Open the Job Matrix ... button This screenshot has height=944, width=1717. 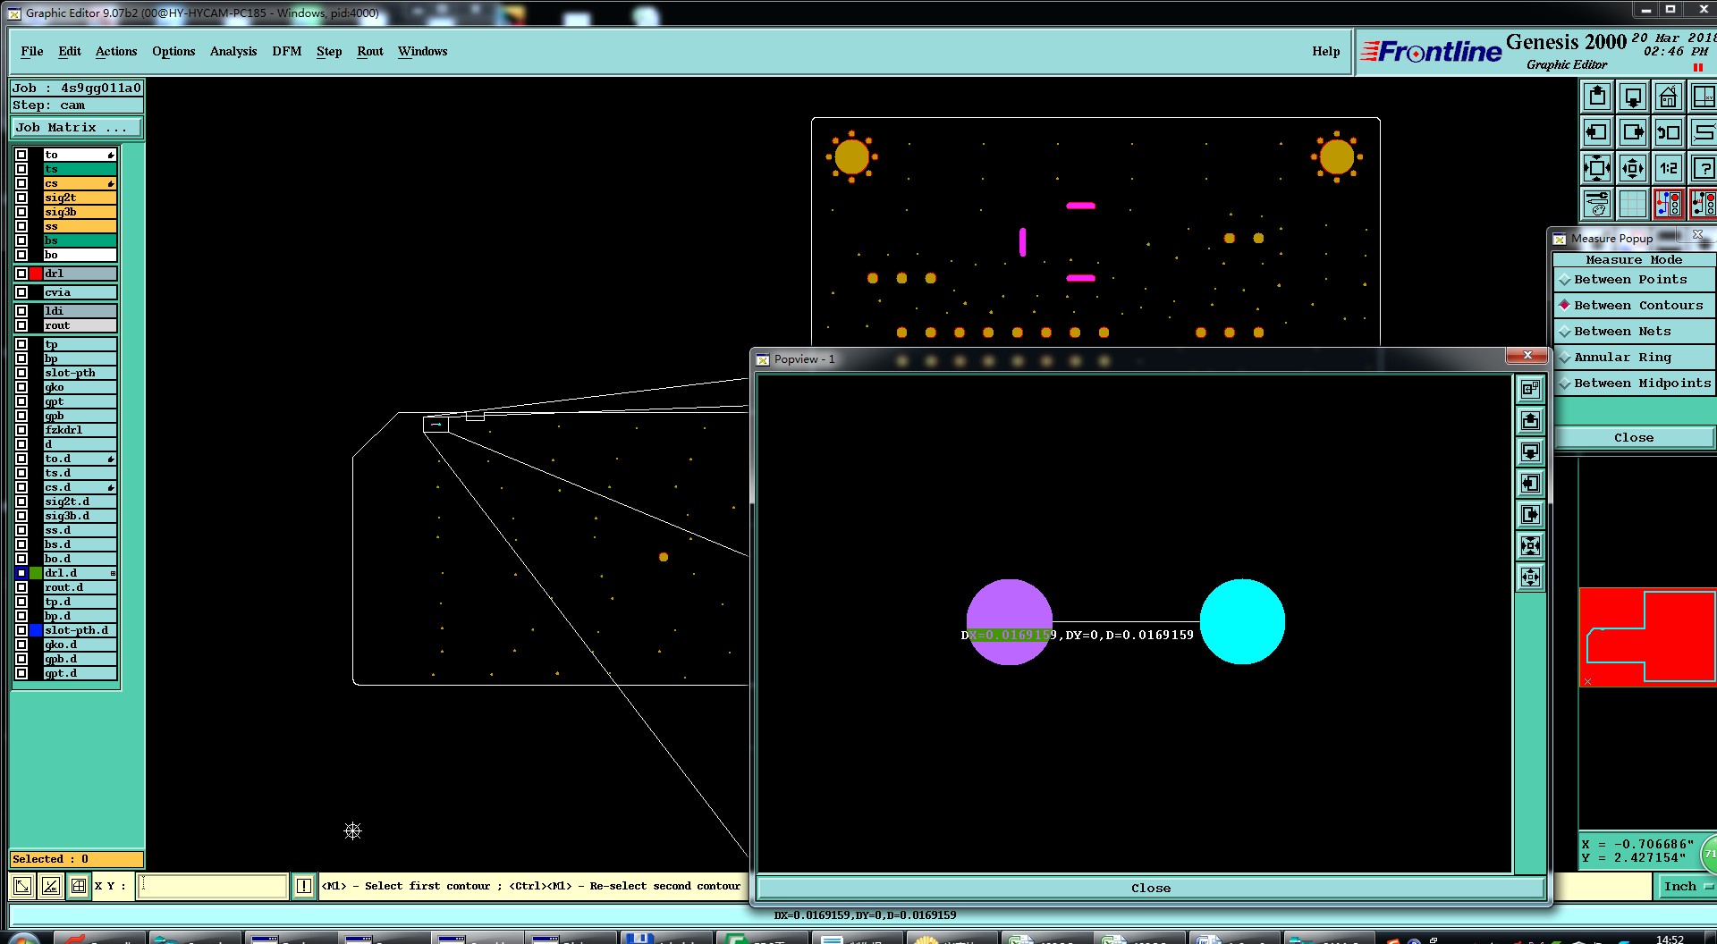(x=76, y=128)
